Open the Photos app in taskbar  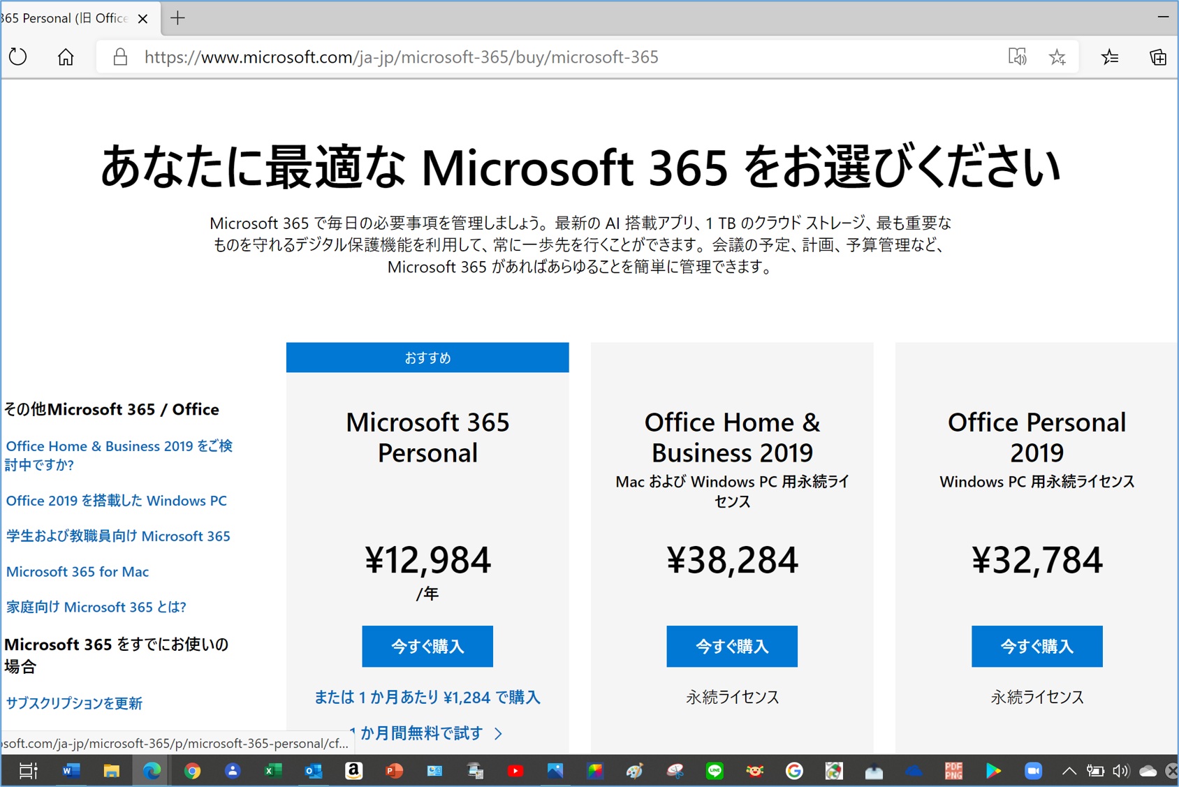point(555,771)
